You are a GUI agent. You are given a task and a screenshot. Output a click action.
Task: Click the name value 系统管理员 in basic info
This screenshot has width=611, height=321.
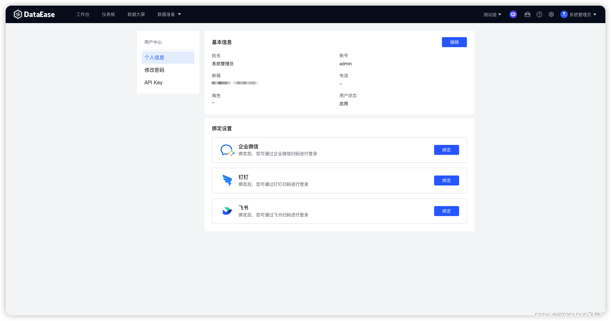(223, 64)
